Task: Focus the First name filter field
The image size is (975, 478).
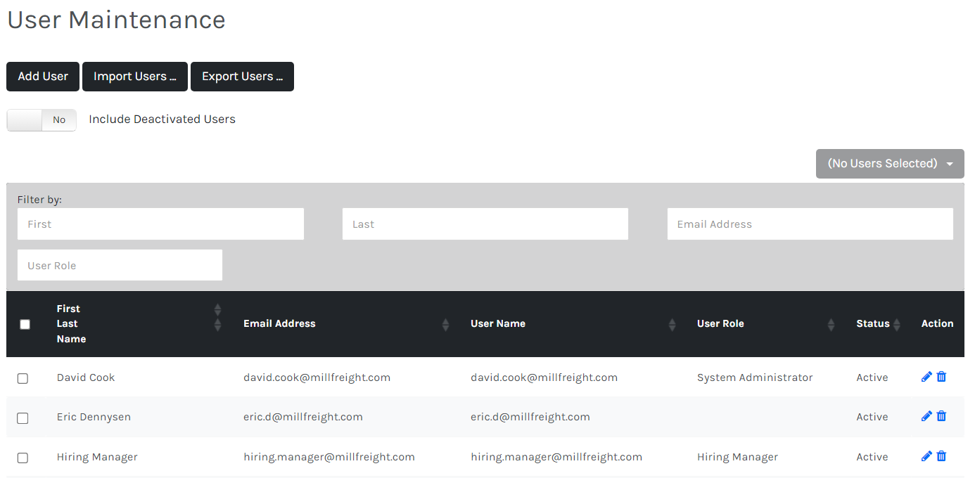Action: 160,224
